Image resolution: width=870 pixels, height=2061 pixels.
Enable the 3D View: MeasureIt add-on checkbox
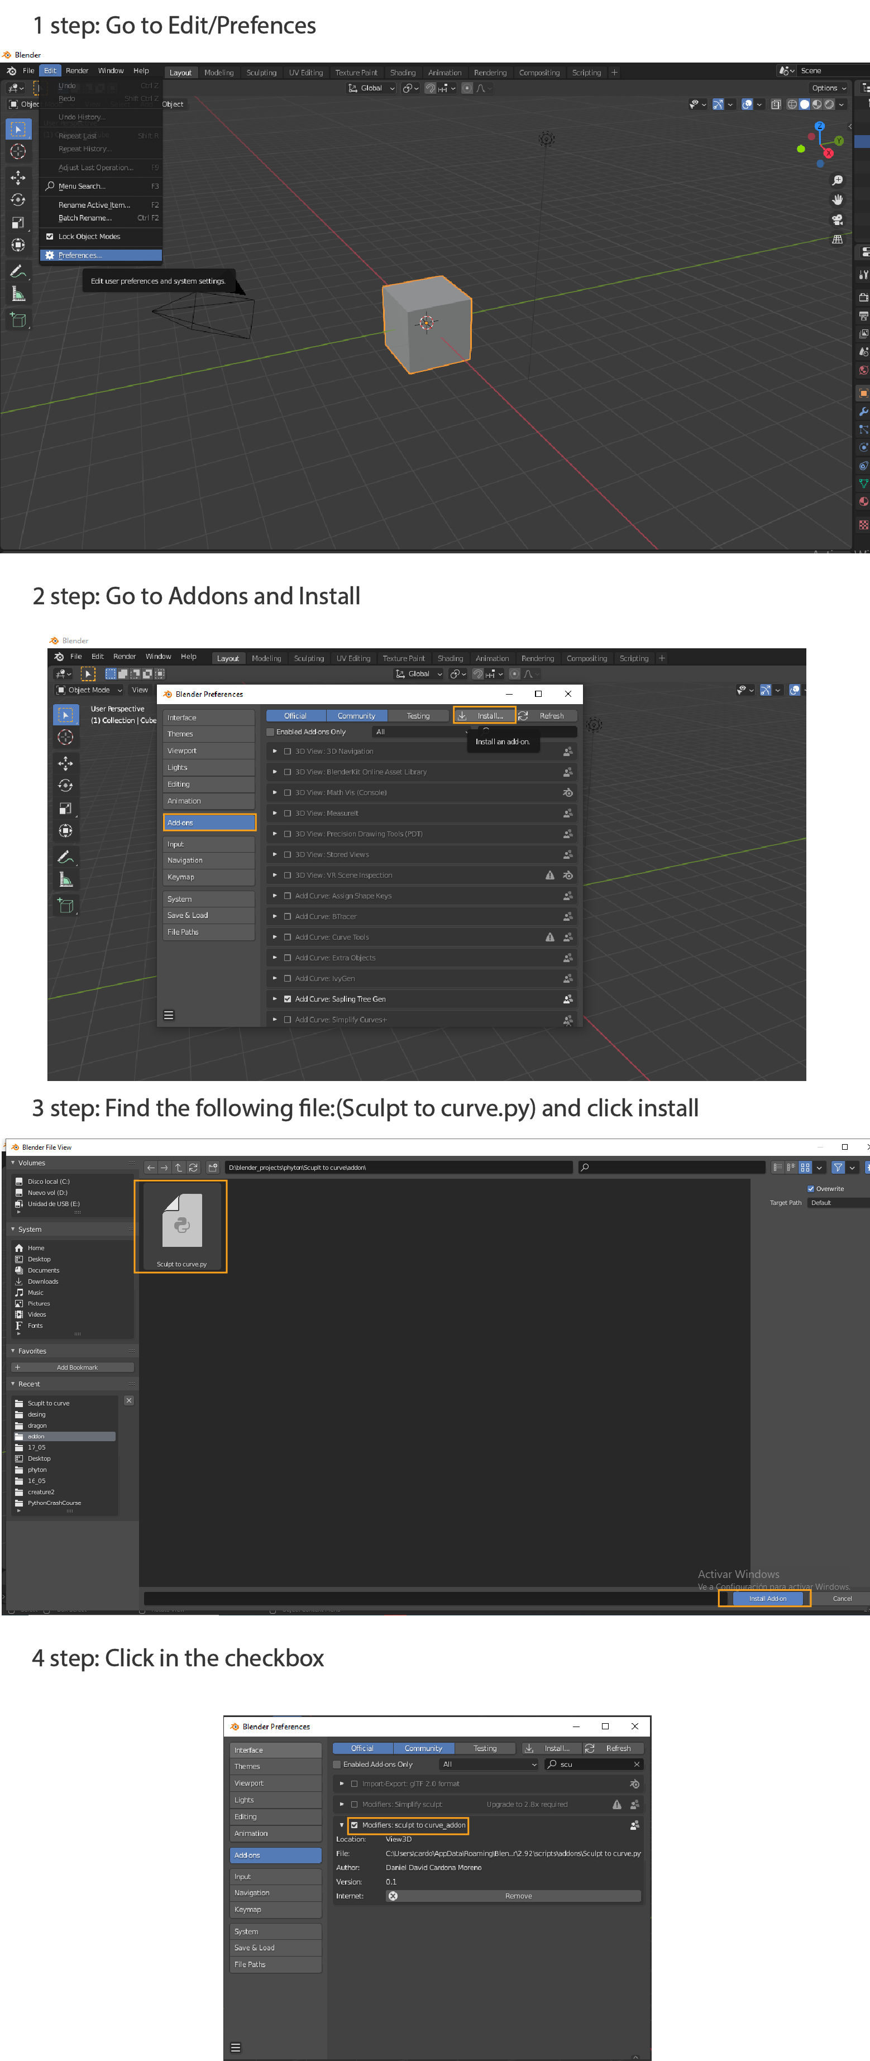tap(288, 813)
